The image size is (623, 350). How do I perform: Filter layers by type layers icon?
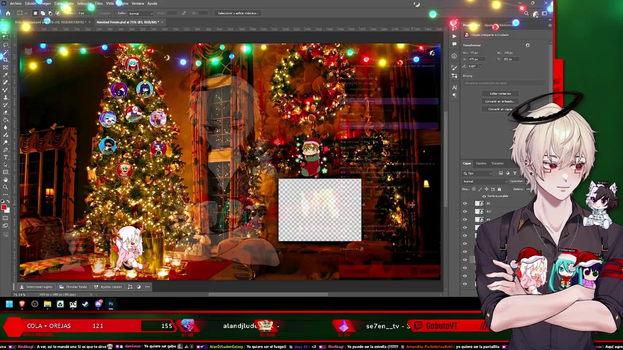point(515,174)
